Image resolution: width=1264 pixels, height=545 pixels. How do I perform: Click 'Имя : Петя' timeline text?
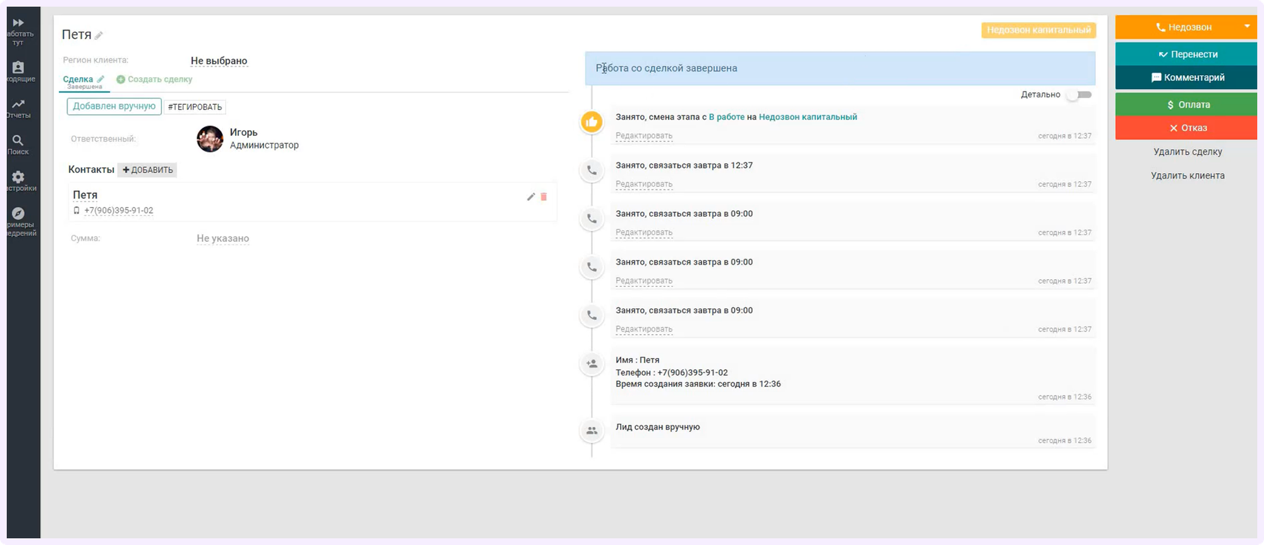point(638,360)
